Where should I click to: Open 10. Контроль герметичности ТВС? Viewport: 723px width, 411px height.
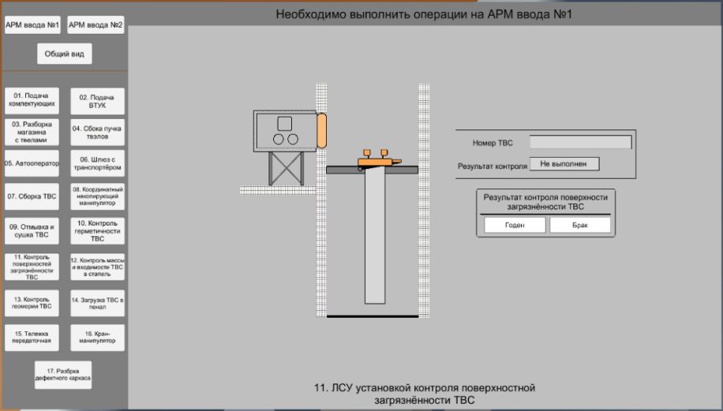[97, 230]
